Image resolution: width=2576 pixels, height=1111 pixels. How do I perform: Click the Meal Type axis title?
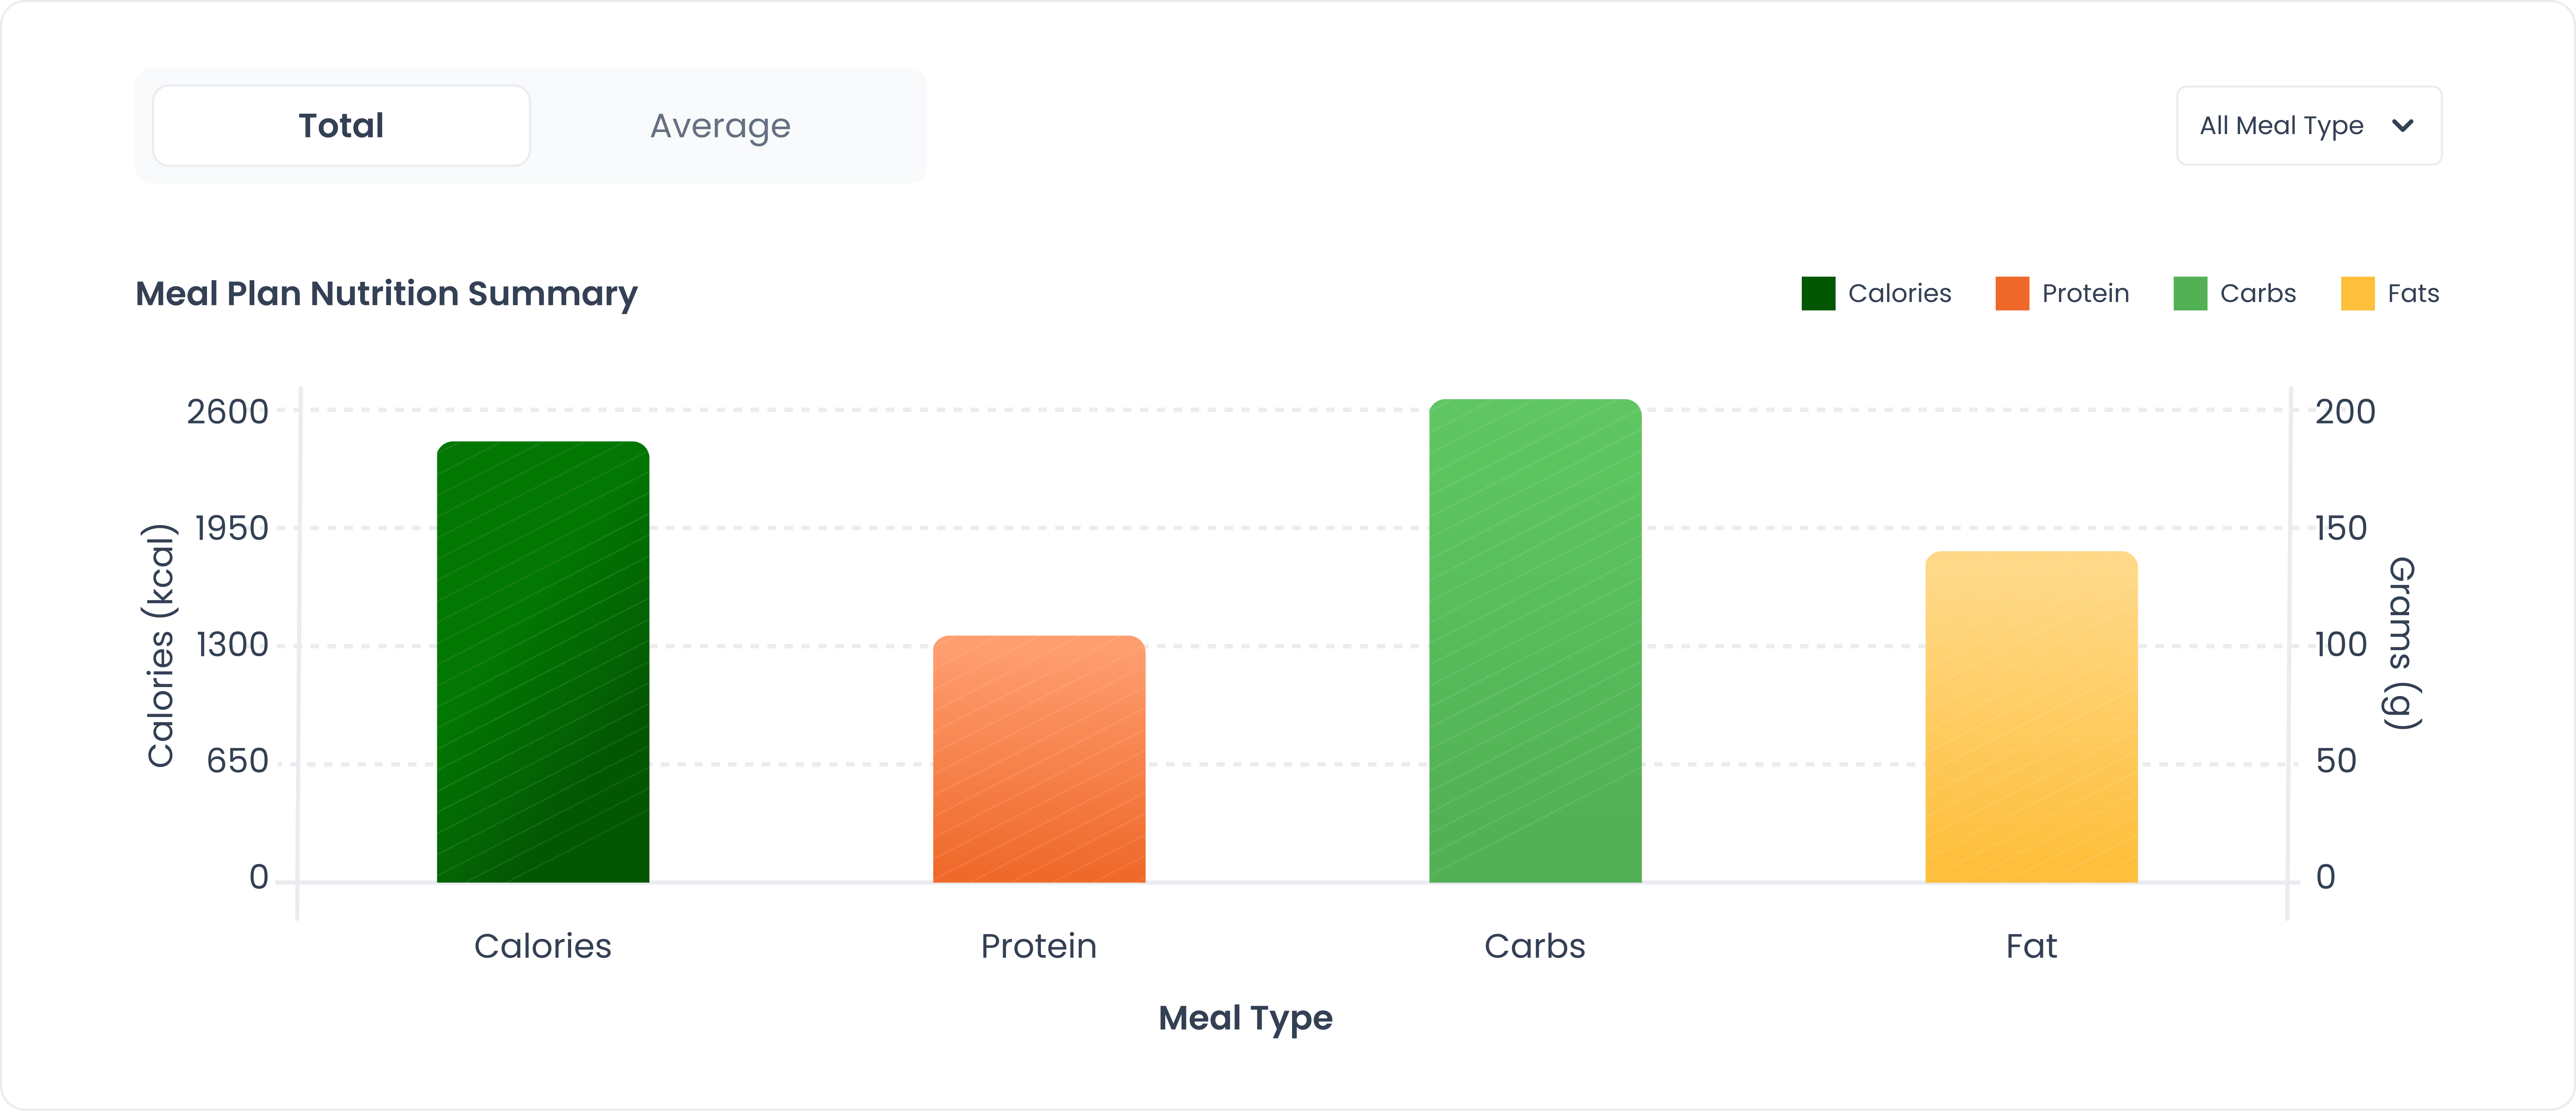pos(1245,1018)
